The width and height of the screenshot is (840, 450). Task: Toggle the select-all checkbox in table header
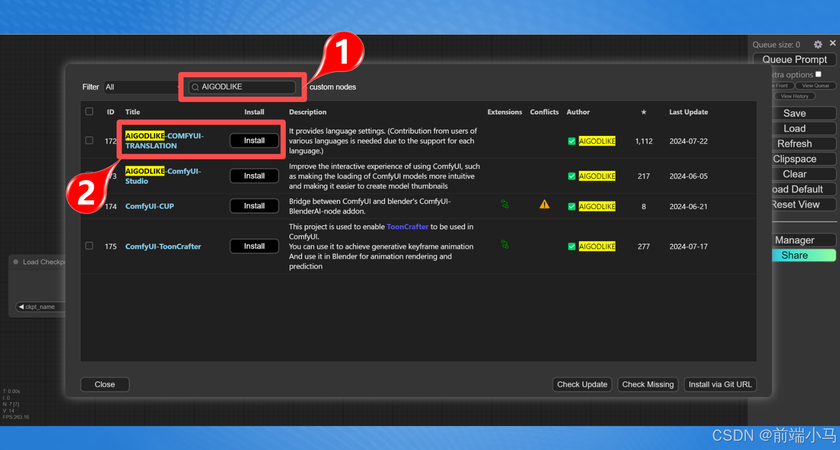click(89, 111)
